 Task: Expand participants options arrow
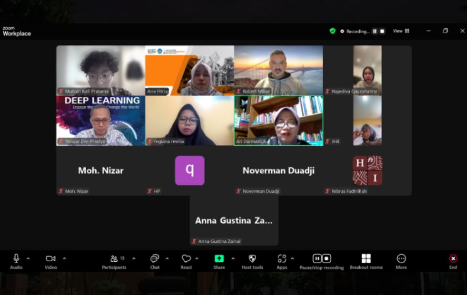pyautogui.click(x=134, y=259)
